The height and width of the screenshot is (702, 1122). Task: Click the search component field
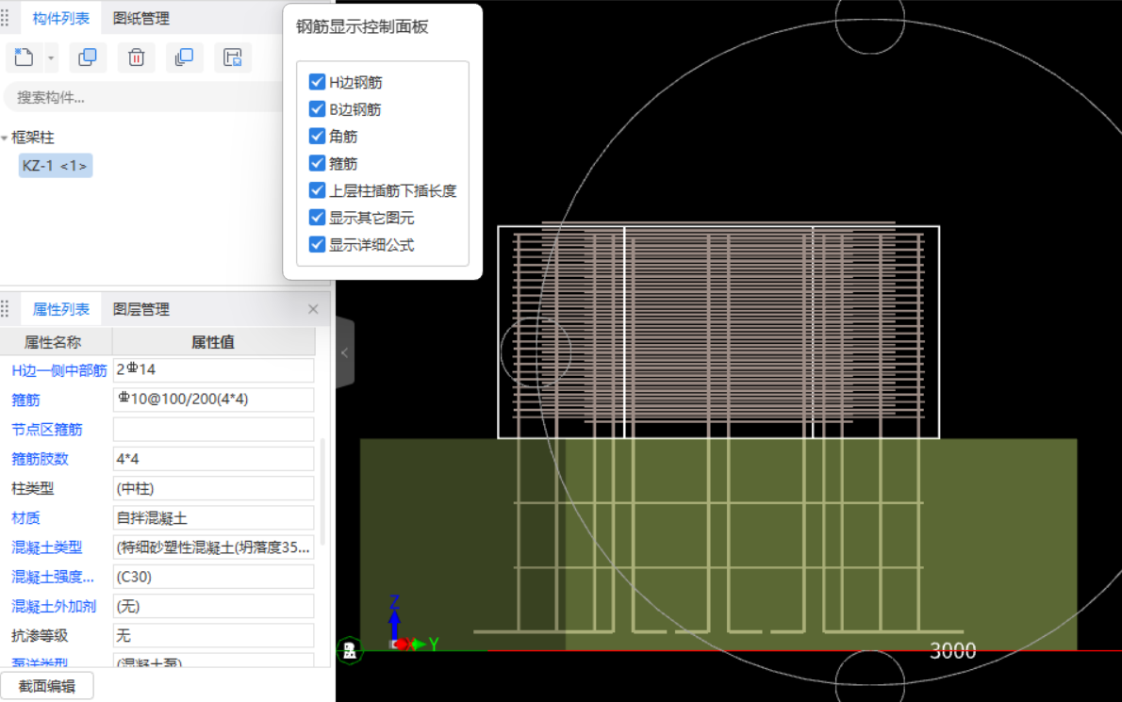coord(147,97)
